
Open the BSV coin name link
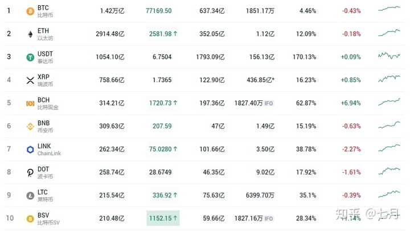click(x=43, y=215)
